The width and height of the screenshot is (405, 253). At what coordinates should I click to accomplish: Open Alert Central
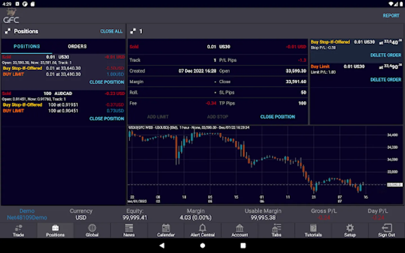[202, 231]
